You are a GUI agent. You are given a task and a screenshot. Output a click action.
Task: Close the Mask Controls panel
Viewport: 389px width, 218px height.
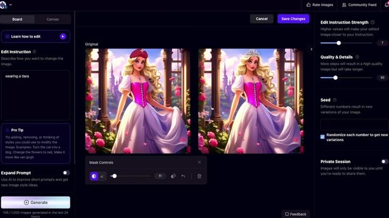(x=199, y=162)
